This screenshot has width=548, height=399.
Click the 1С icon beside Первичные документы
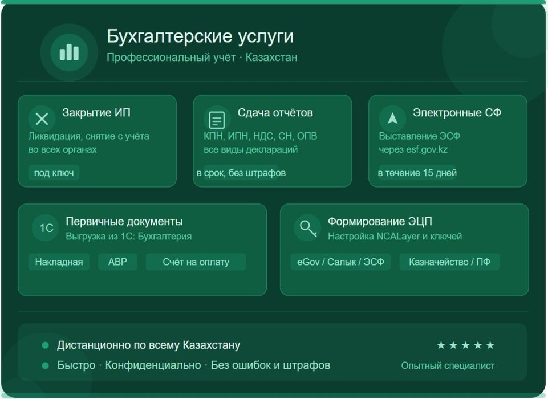coord(46,228)
